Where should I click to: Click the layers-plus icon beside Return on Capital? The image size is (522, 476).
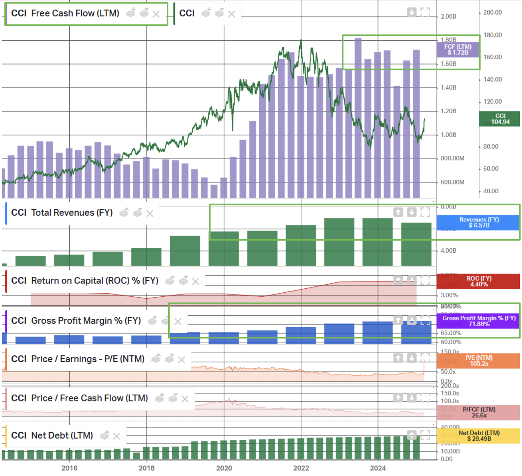coord(170,281)
